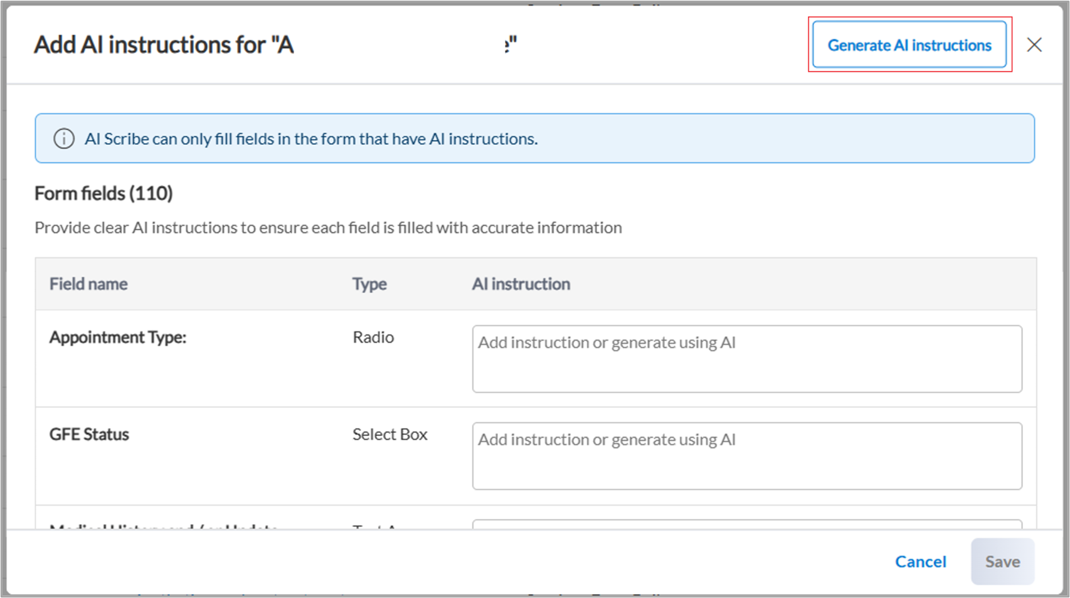This screenshot has width=1070, height=598.
Task: Click the dialog title 'Add AI instructions for'
Action: coord(164,45)
